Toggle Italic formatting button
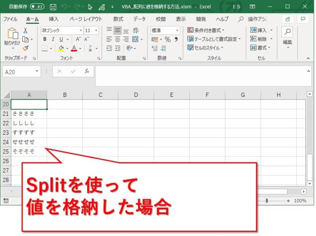Image resolution: width=316 pixels, height=236 pixels. tap(53, 39)
